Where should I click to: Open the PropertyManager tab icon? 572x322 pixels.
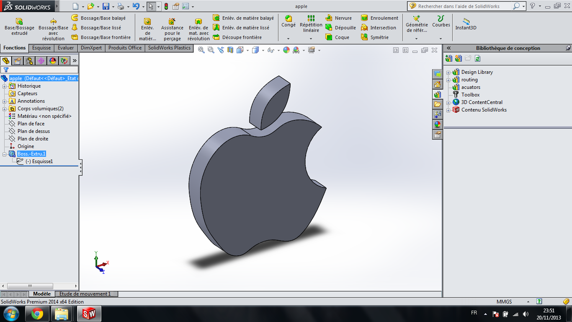pyautogui.click(x=18, y=61)
